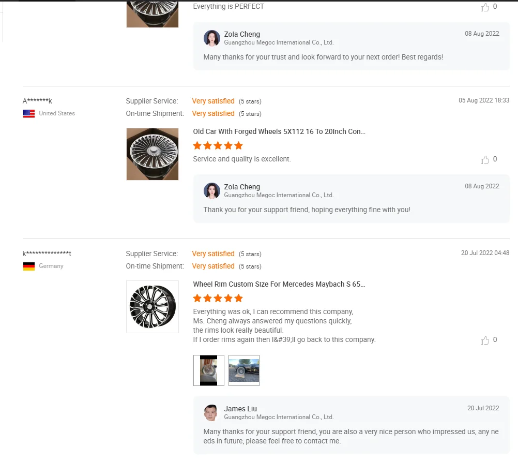The height and width of the screenshot is (461, 518).
Task: Click the five-star rating under Forged Wheels review
Action: (x=218, y=146)
